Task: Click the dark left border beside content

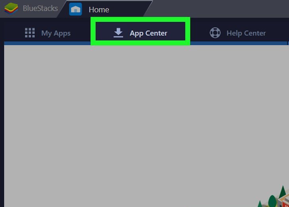Action: [2, 125]
